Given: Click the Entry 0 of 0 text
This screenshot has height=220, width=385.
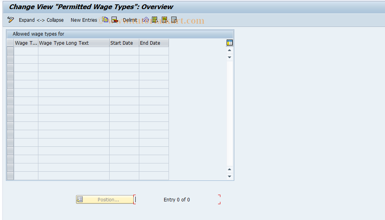Looking at the screenshot, I should 177,199.
